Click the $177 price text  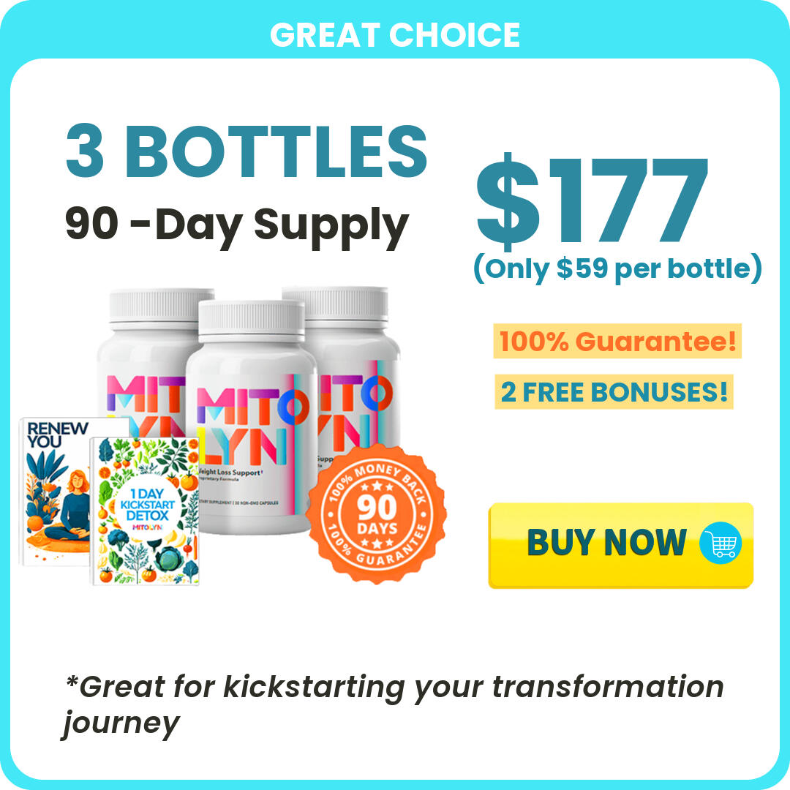point(592,201)
